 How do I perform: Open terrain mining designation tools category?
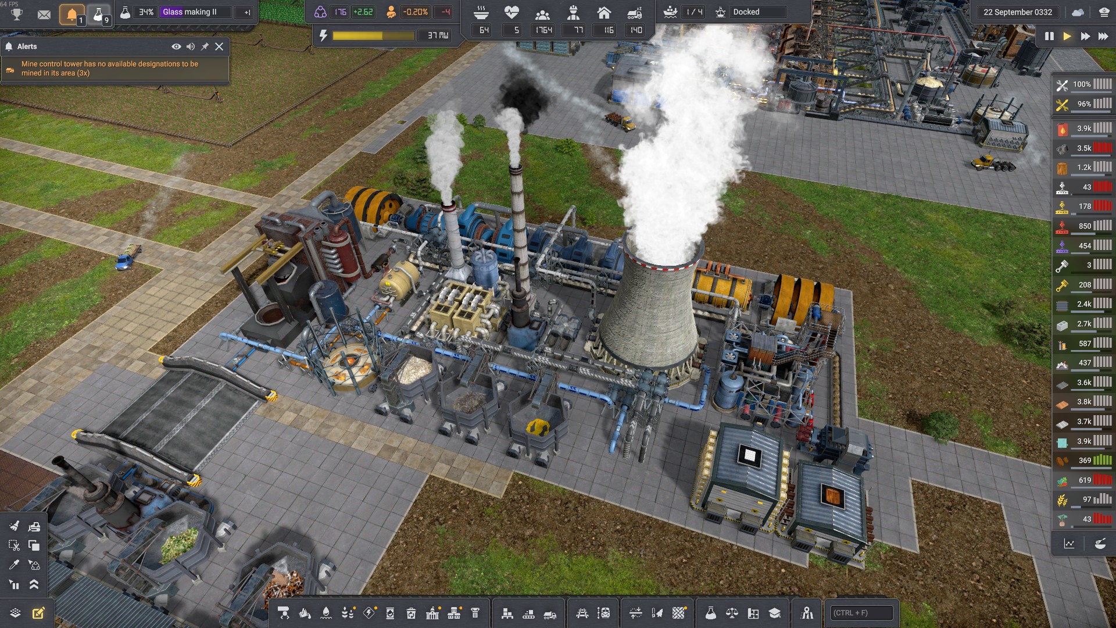tap(284, 613)
